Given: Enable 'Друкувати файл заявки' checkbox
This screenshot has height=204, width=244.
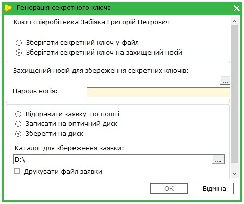Looking at the screenshot, I should [x=17, y=171].
